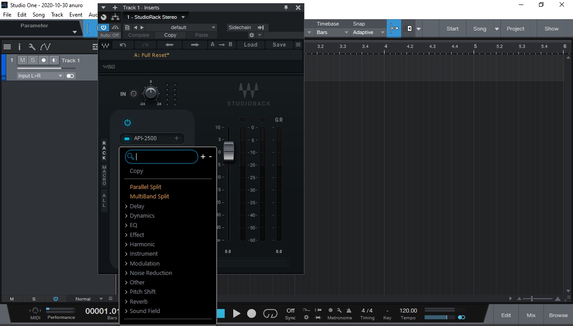The height and width of the screenshot is (326, 573).
Task: Select Parallel Split from plugin list
Action: [x=145, y=187]
